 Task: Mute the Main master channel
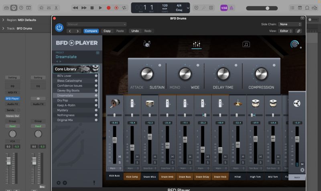(302, 164)
